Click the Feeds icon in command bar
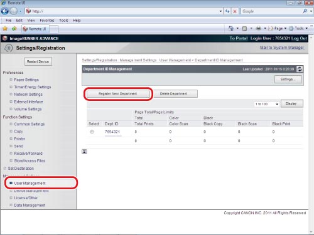 (244, 28)
